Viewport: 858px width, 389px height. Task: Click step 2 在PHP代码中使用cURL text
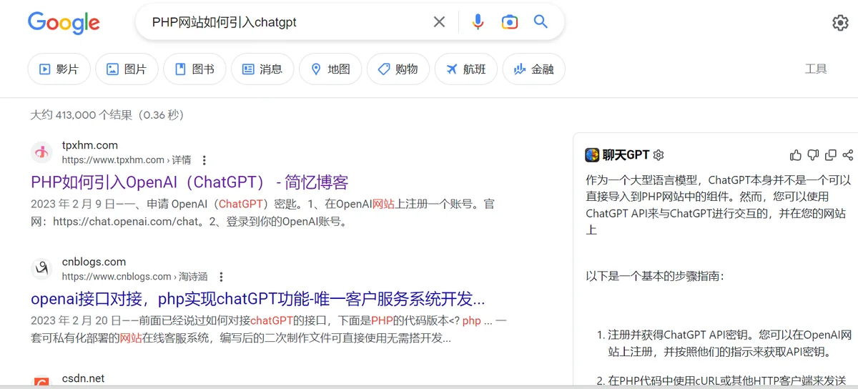point(727,381)
